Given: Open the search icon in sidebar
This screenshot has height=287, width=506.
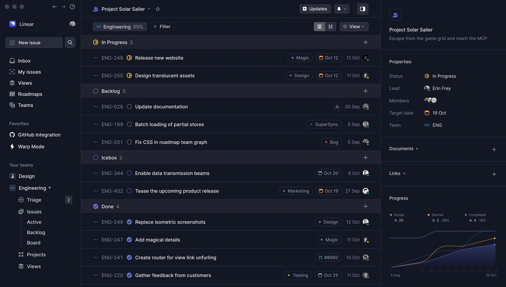Looking at the screenshot, I should pos(70,43).
